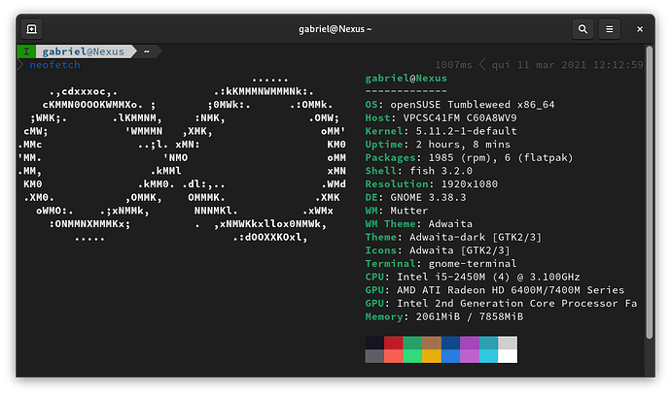Click the bright blue color block
Screen dimensions: 671x395
click(x=450, y=356)
